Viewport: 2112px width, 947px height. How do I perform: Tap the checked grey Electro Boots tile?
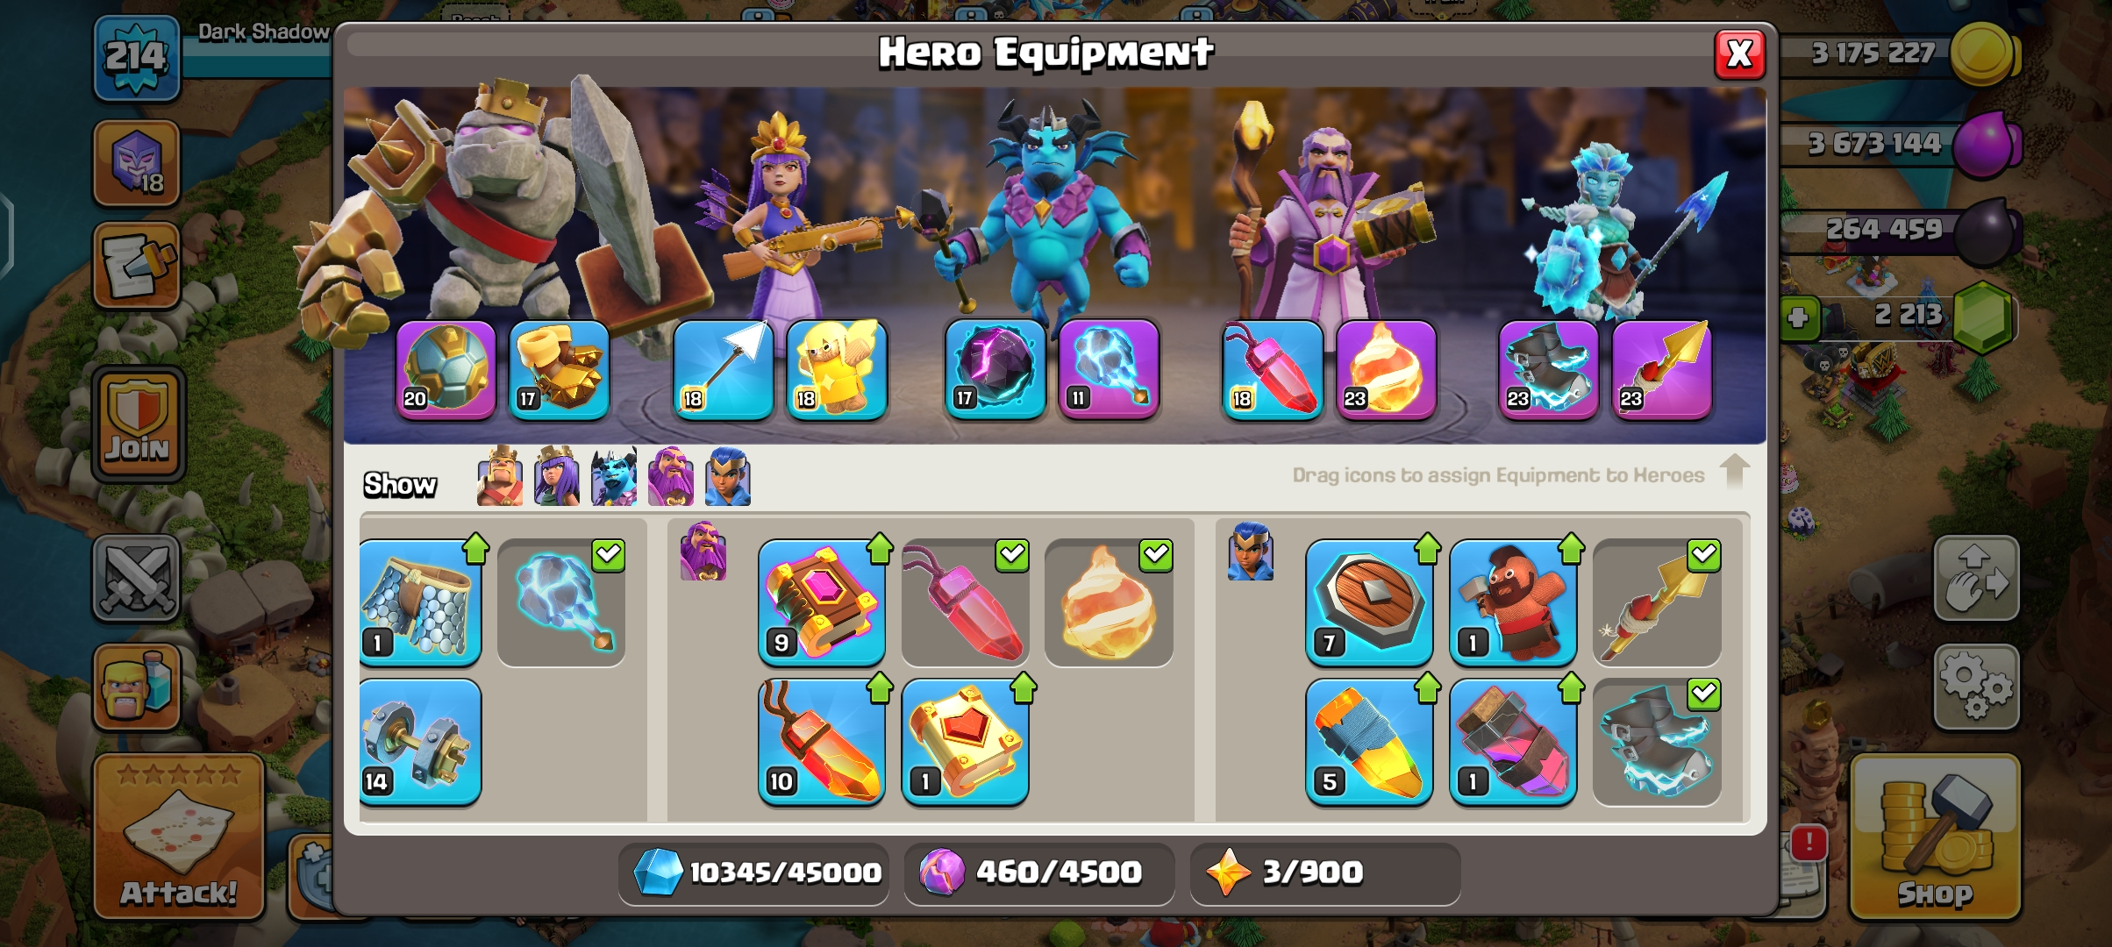tap(1657, 742)
